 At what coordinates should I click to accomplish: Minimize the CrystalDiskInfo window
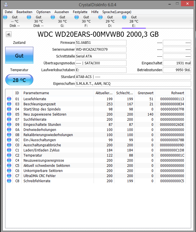pos(170,4)
